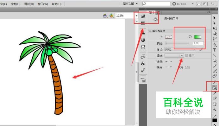Switch to the 属性 tab
Screen dimensions: 219x126
coord(151,13)
